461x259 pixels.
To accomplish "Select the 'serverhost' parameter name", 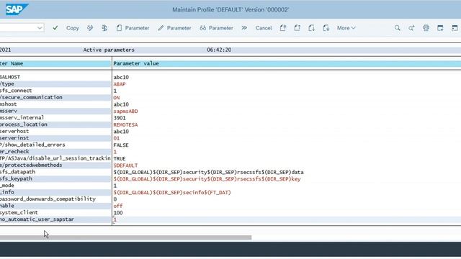I will point(14,131).
